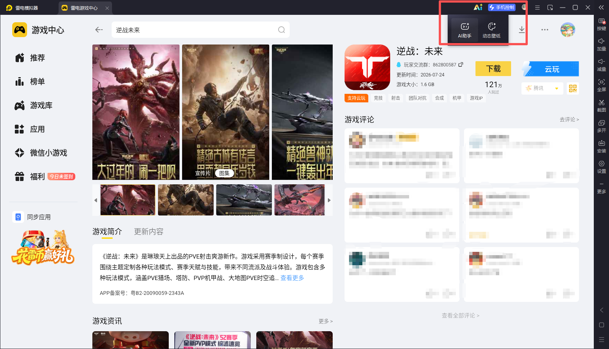The width and height of the screenshot is (609, 349).
Task: Switch gallery to 宣传片 trailer
Action: (x=203, y=173)
